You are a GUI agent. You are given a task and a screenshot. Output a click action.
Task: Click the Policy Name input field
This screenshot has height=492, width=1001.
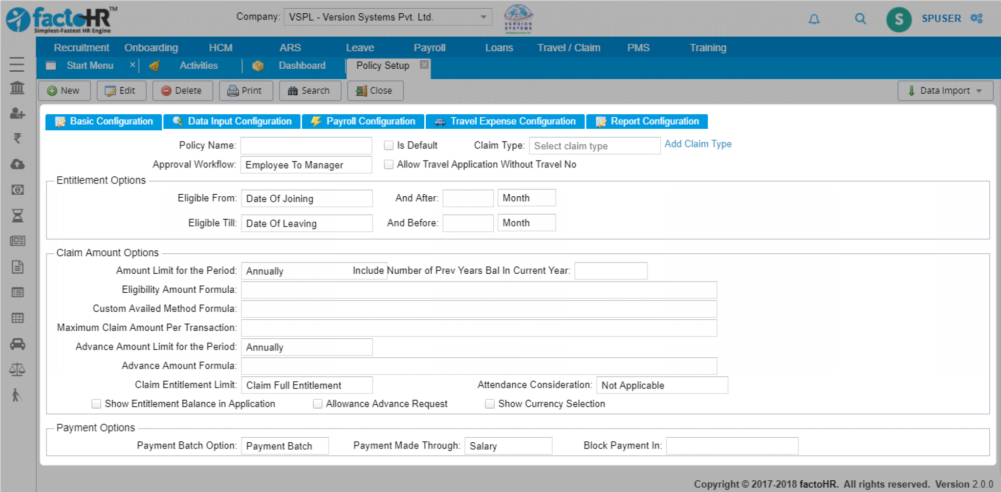point(306,145)
